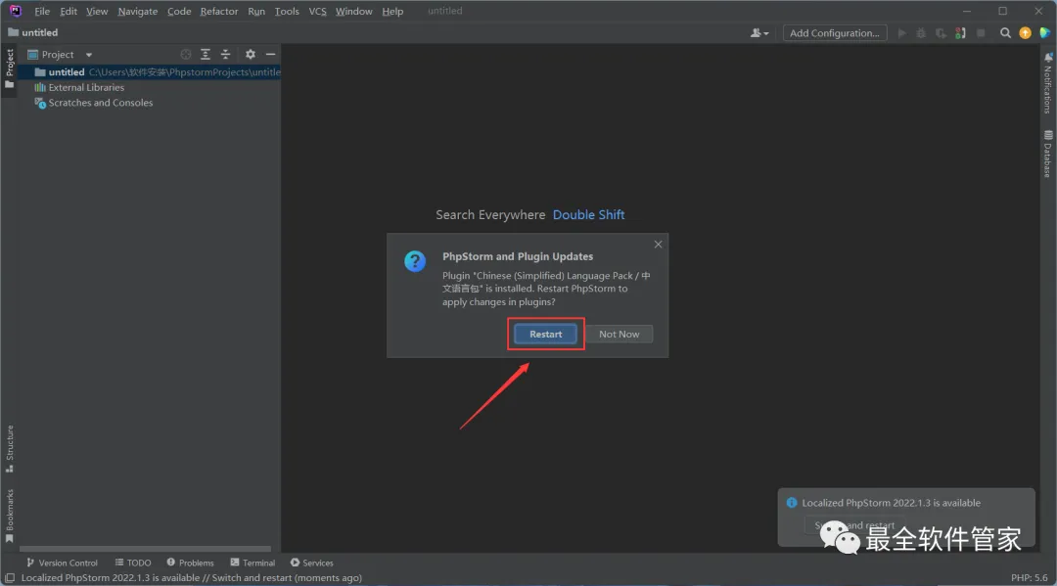Open the Problems tool window
This screenshot has width=1057, height=586.
tap(190, 563)
